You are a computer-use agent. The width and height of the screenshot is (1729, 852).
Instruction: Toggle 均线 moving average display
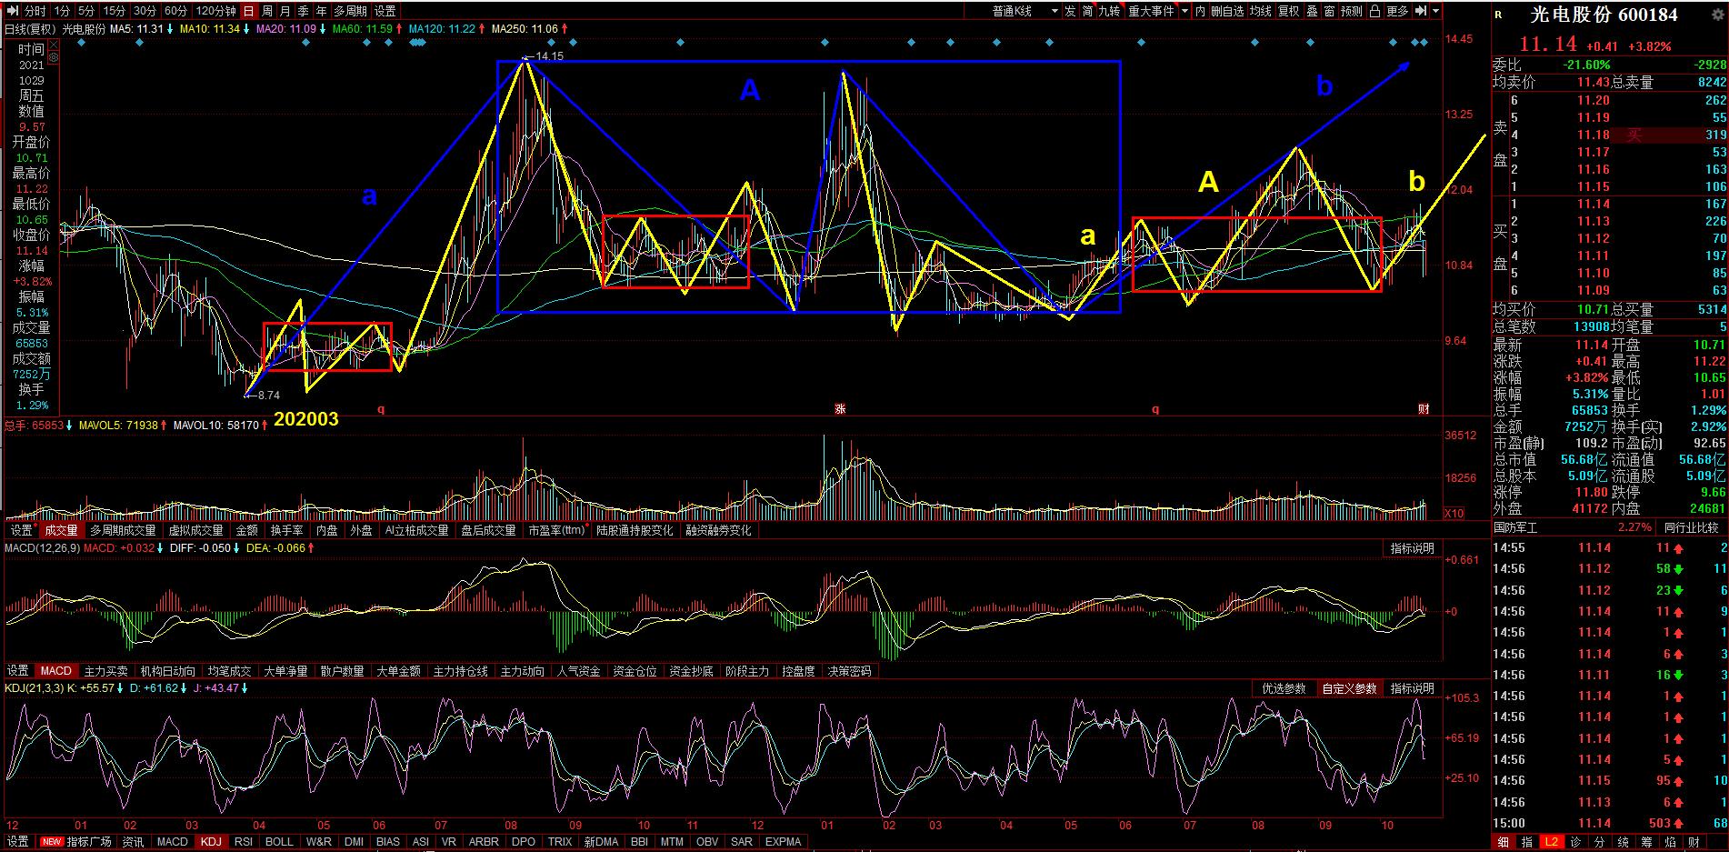coord(1260,11)
